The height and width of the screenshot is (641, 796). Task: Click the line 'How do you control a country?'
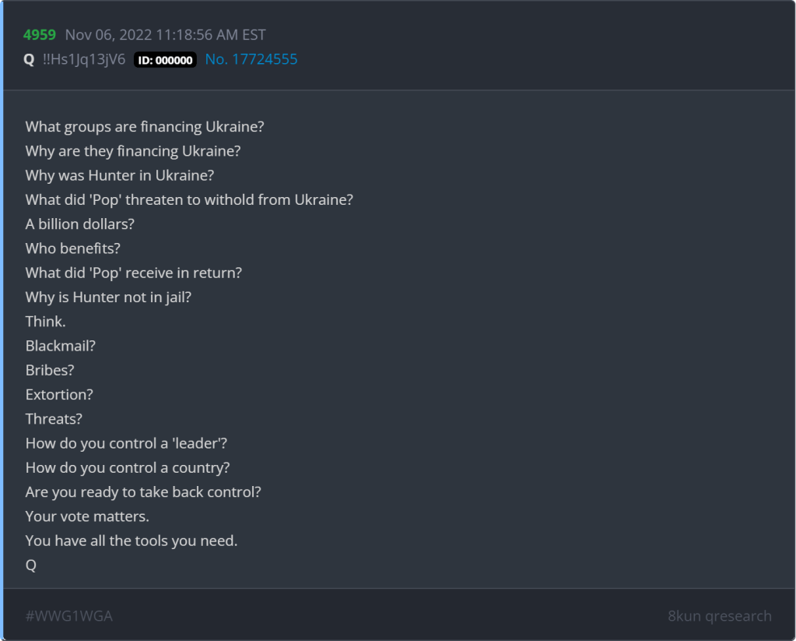point(128,467)
